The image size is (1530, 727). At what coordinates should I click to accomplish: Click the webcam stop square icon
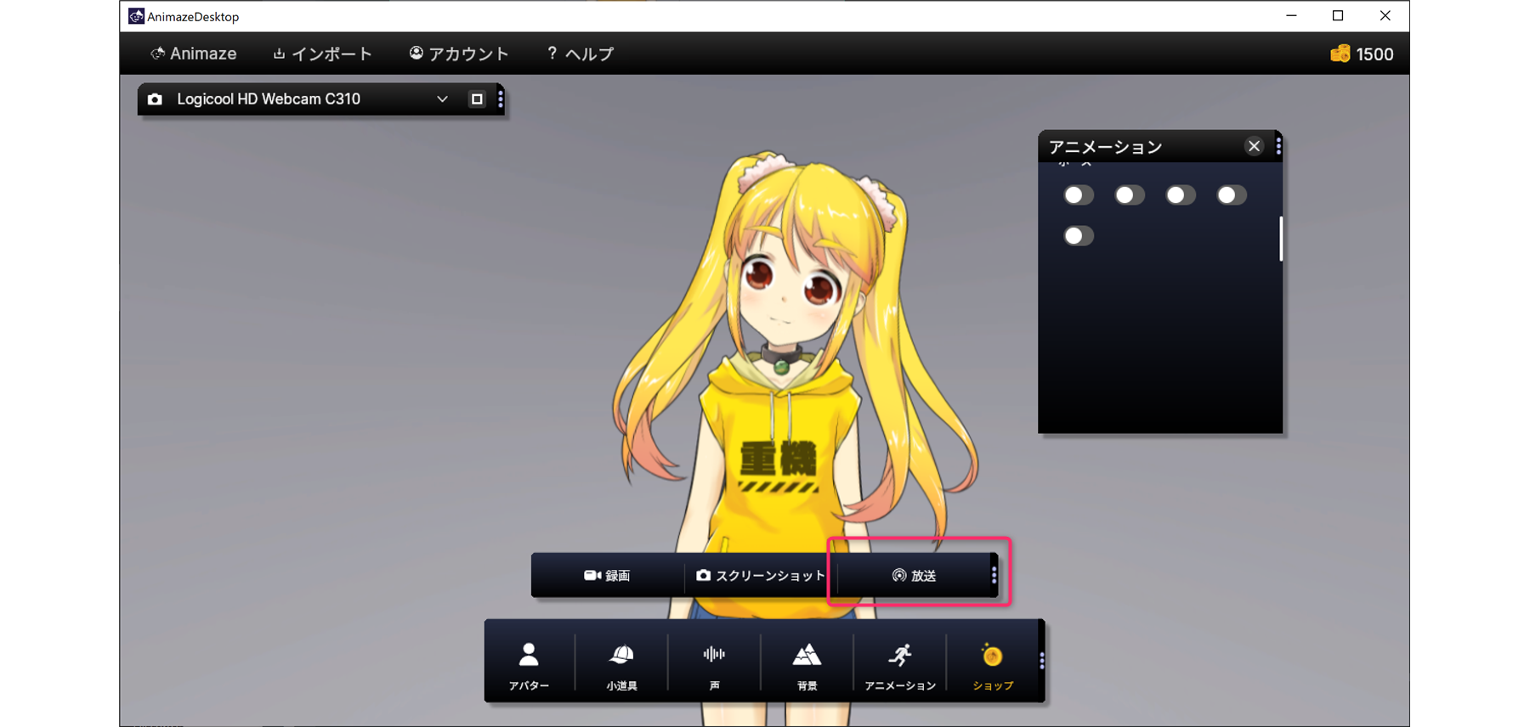477,99
